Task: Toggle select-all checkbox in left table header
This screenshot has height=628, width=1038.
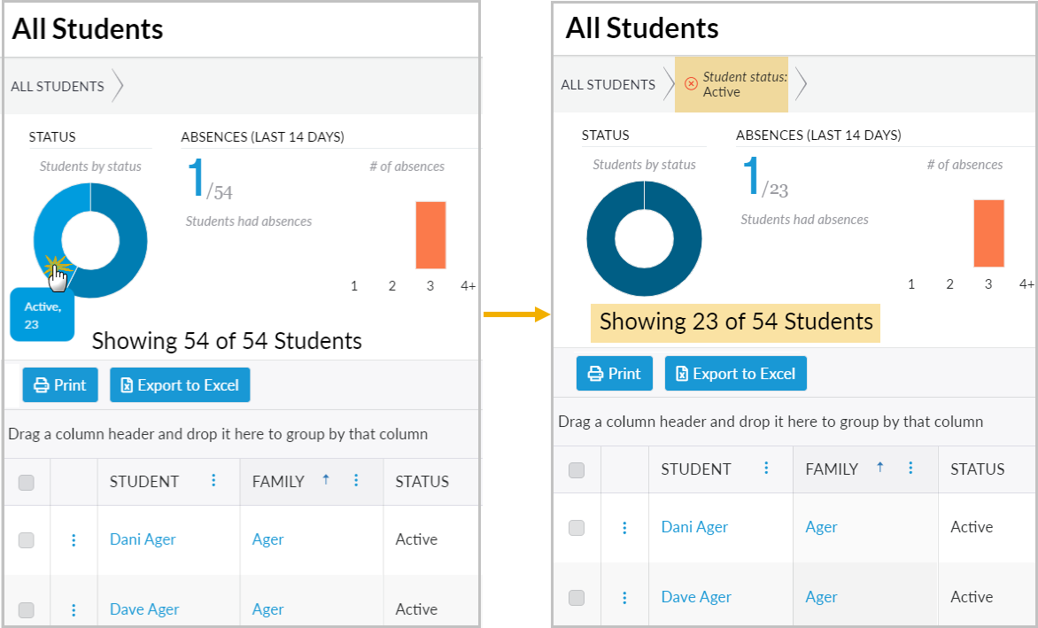Action: [x=27, y=483]
